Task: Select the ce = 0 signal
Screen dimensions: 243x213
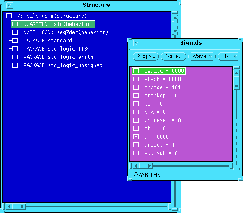Action: (154, 104)
